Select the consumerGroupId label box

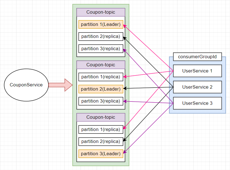pyautogui.click(x=197, y=57)
